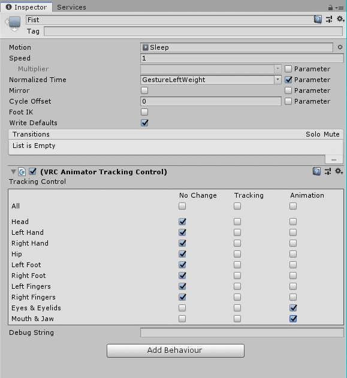
Task: Open help icon for VRC Animator Tracking Control
Action: (316, 171)
